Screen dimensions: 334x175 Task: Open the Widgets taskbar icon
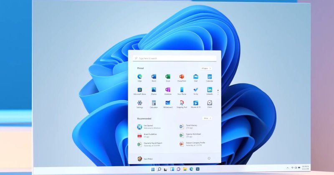(x=172, y=169)
